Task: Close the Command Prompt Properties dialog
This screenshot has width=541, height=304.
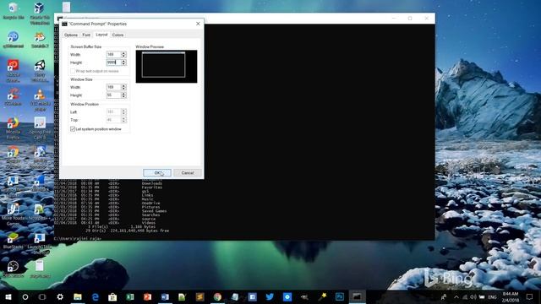Action: [x=198, y=24]
